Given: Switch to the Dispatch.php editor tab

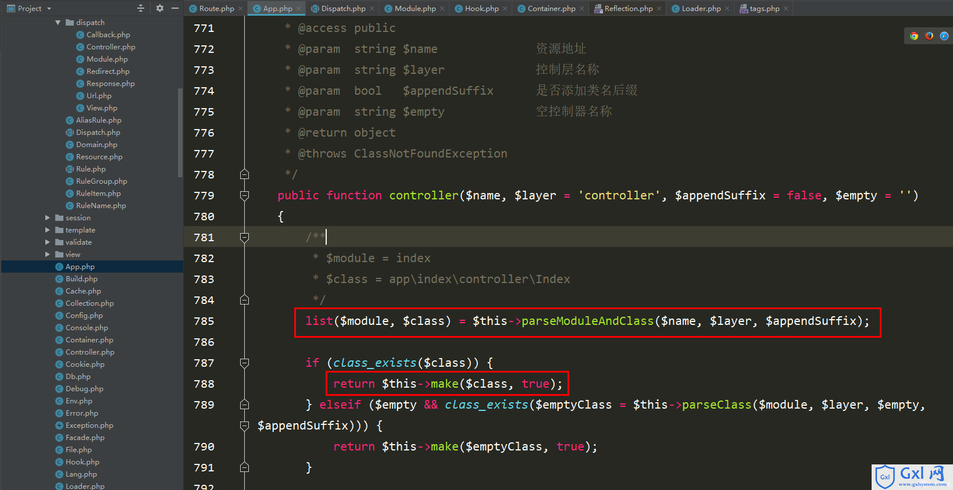Looking at the screenshot, I should point(343,8).
